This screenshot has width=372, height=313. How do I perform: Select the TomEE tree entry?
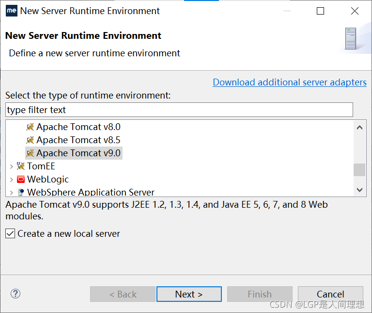[41, 166]
